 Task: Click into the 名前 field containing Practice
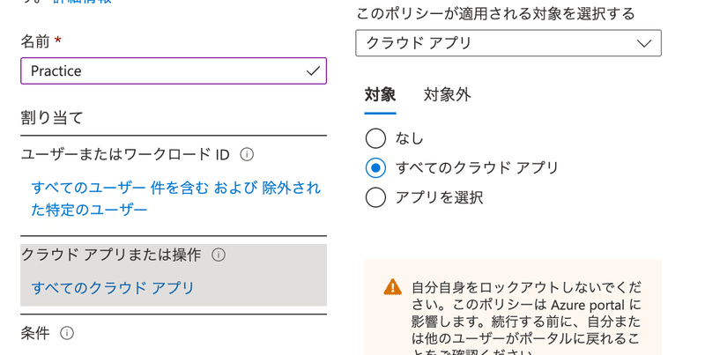coord(159,70)
